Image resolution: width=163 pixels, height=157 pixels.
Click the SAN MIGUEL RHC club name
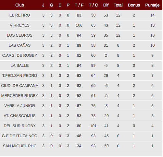[x=19, y=146]
